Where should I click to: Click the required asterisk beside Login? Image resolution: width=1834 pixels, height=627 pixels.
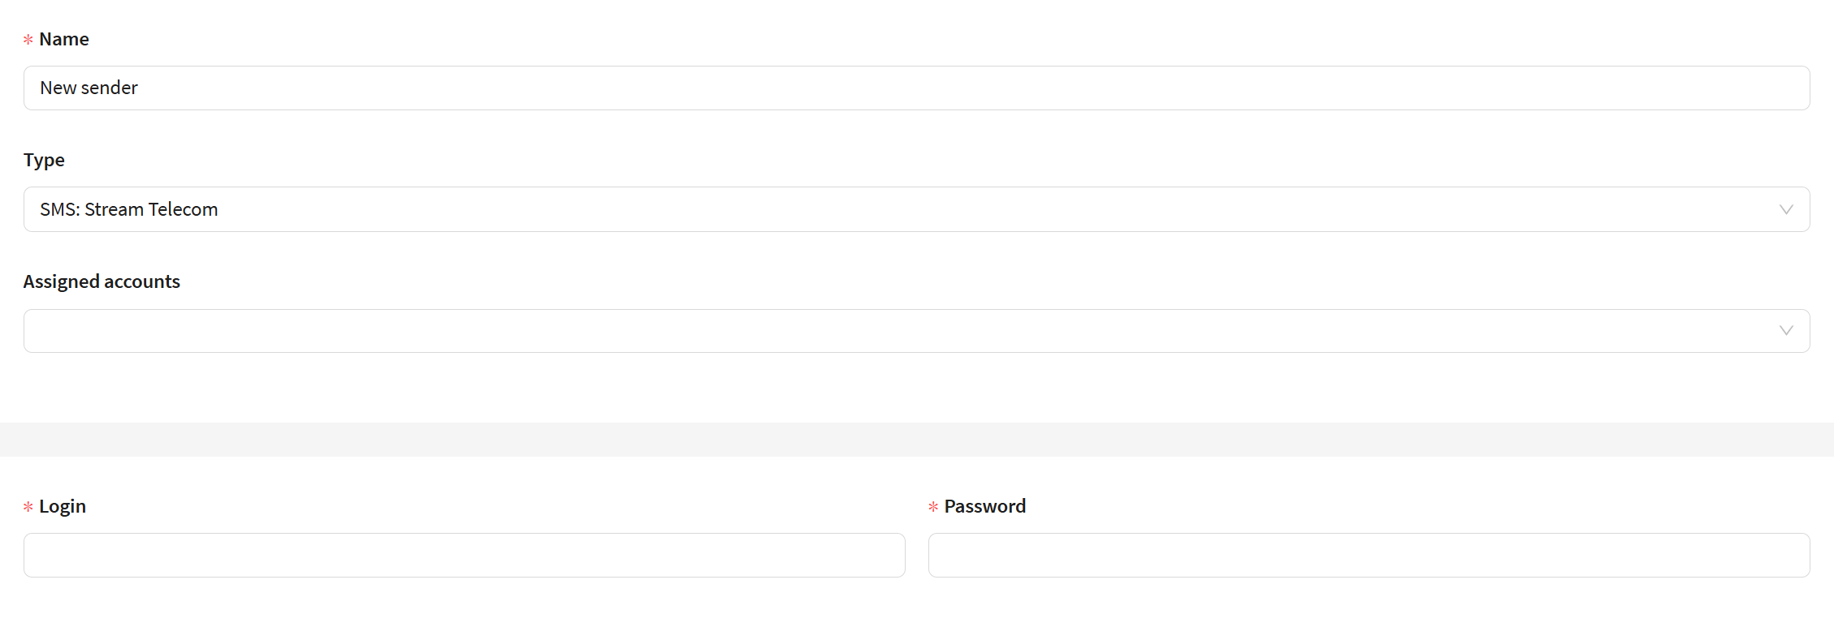pos(28,507)
